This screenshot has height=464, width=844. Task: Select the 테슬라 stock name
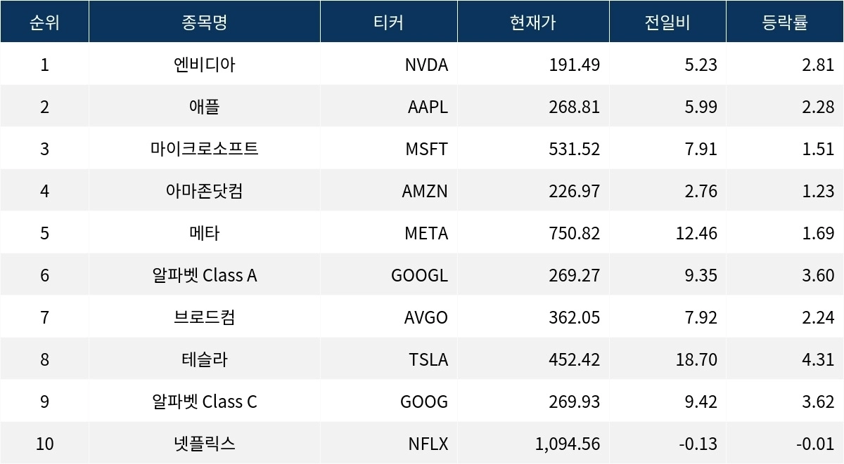pyautogui.click(x=204, y=359)
